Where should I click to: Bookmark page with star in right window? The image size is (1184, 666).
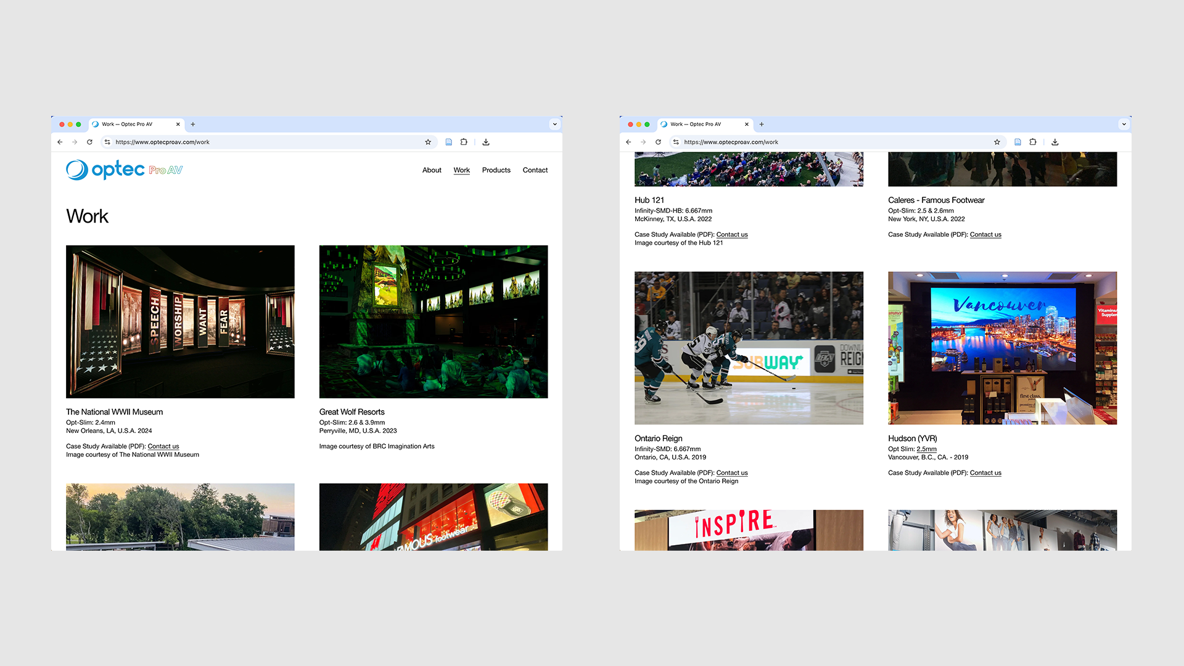click(997, 142)
